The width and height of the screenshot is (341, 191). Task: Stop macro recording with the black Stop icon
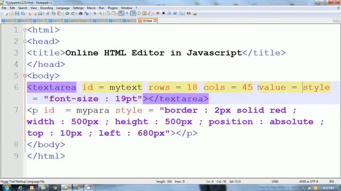coord(164,13)
